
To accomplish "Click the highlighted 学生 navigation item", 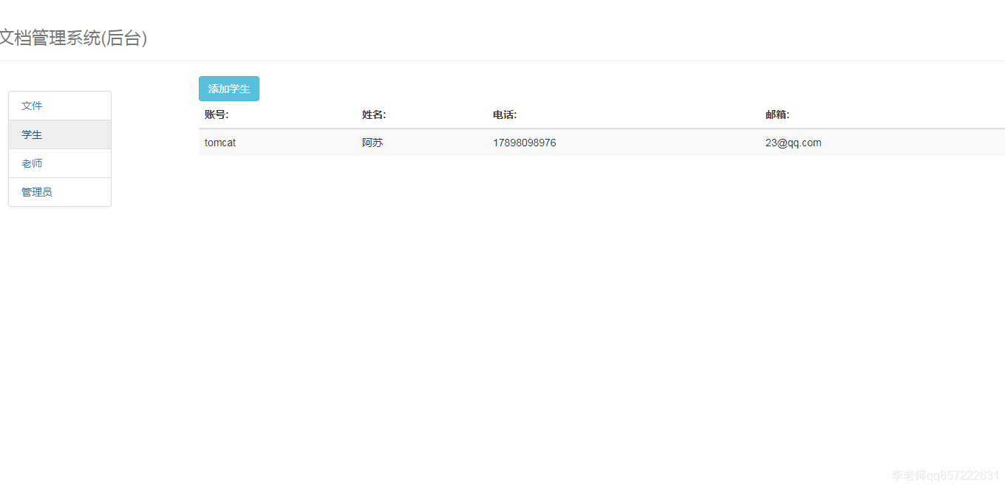I will pos(32,134).
